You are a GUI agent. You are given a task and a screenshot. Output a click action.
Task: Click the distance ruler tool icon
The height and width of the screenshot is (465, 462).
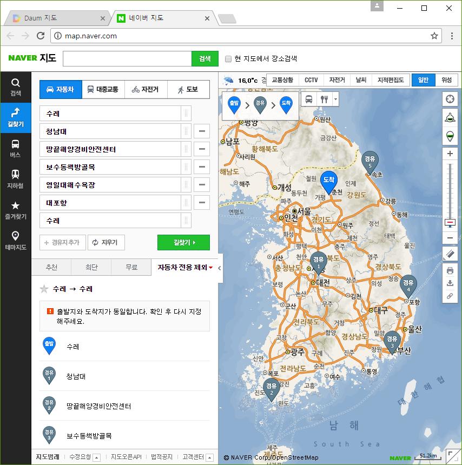(450, 254)
